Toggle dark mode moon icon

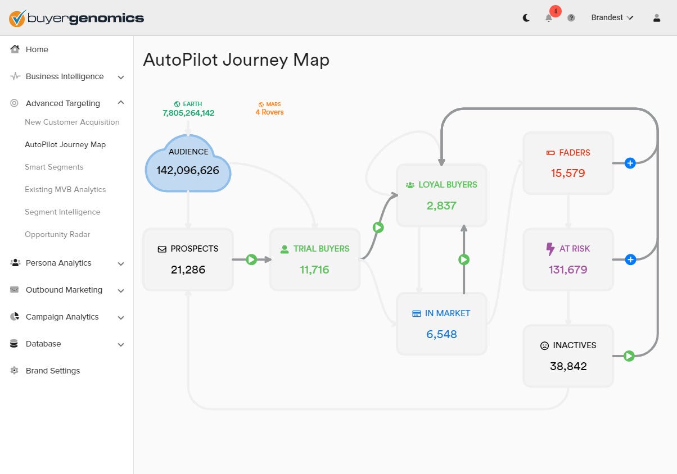tap(526, 18)
